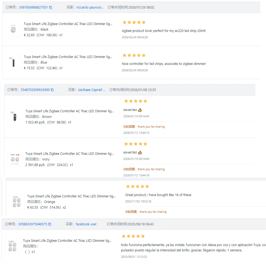Open buyer profile riccardo pauroso
Image resolution: width=266 pixels, height=266 pixels.
[x=90, y=7]
